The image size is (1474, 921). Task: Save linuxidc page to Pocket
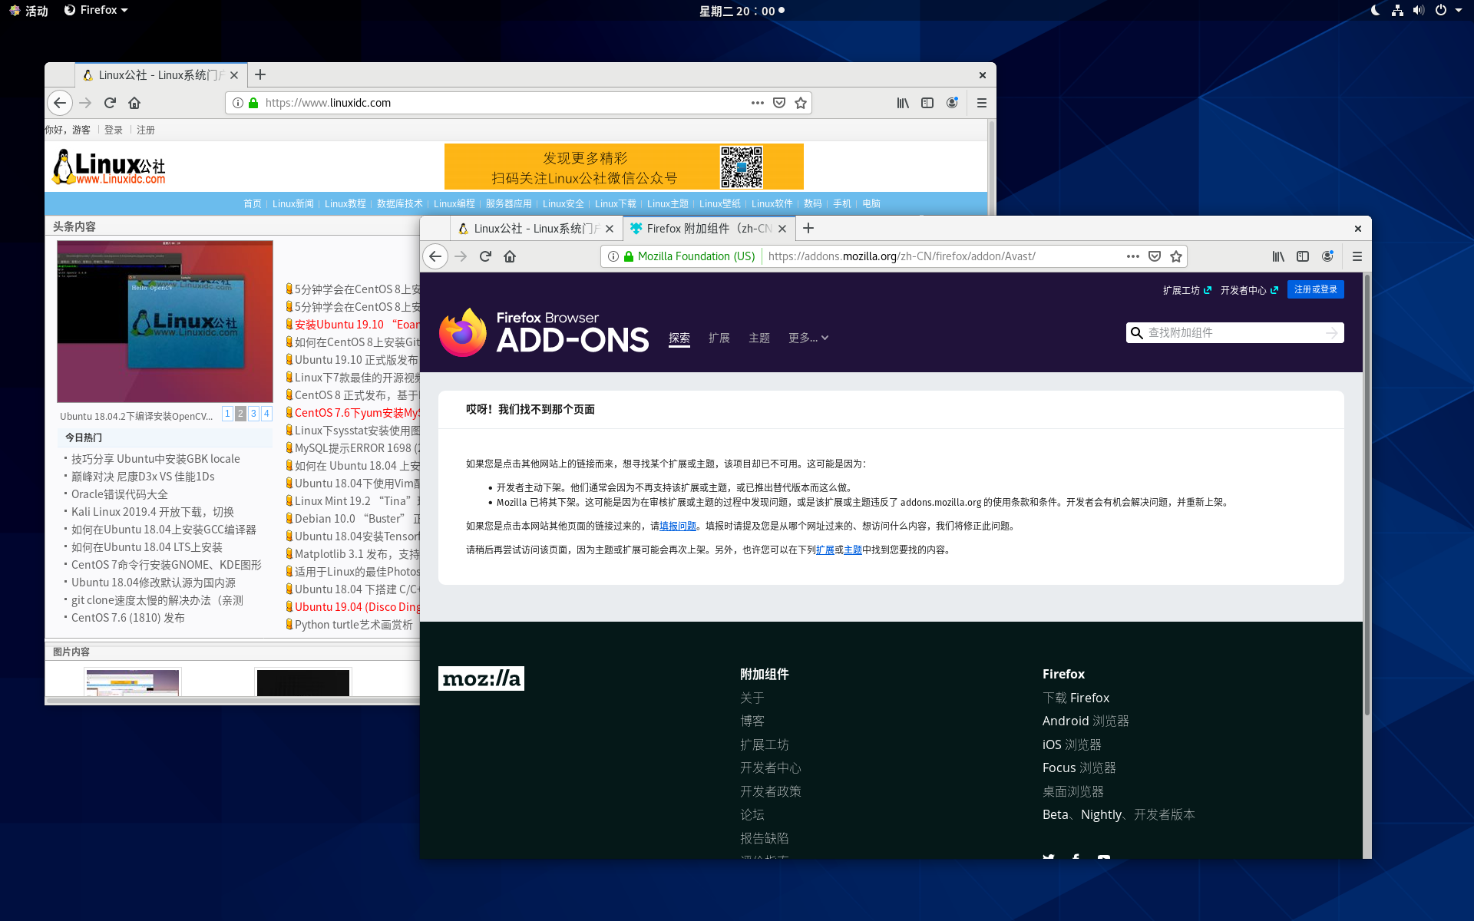click(778, 103)
